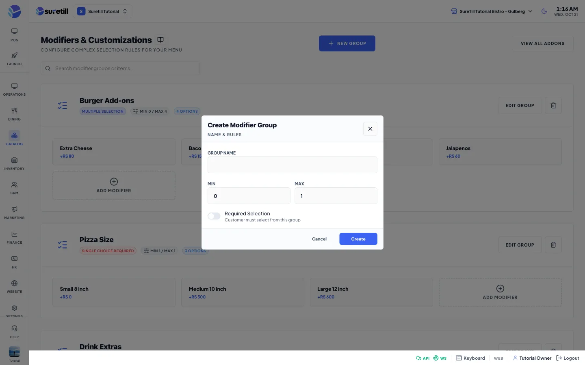Go to Operations in sidebar
The height and width of the screenshot is (365, 585).
(14, 90)
